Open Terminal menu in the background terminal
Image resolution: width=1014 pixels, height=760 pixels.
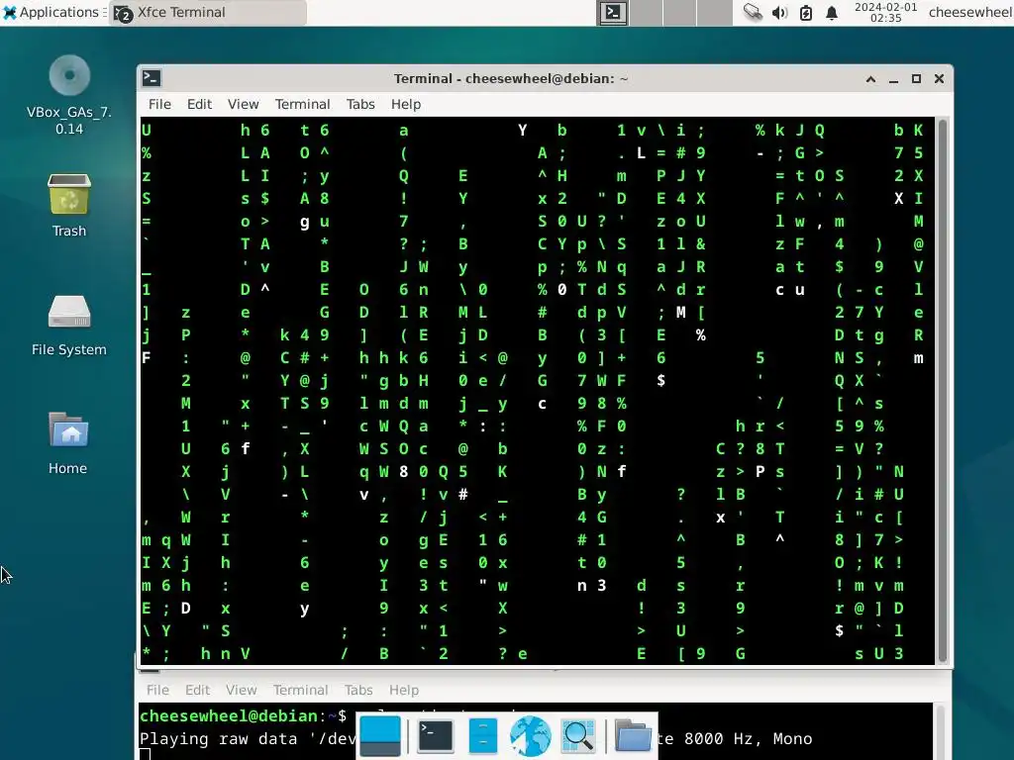click(x=300, y=690)
